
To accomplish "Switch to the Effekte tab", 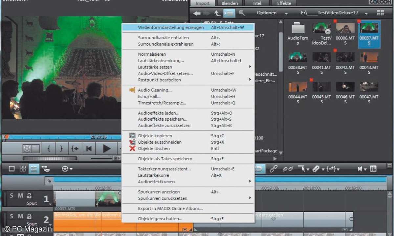I will [x=284, y=3].
